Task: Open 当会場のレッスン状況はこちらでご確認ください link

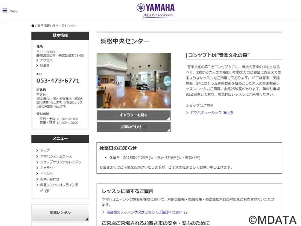Action: point(144,212)
